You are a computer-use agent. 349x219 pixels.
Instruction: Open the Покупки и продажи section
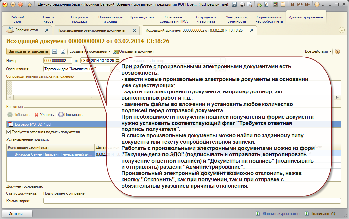[80, 19]
